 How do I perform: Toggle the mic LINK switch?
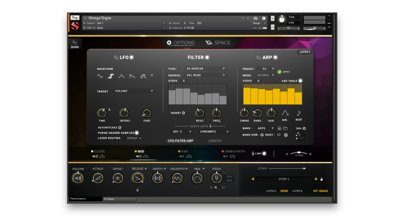click(x=264, y=154)
